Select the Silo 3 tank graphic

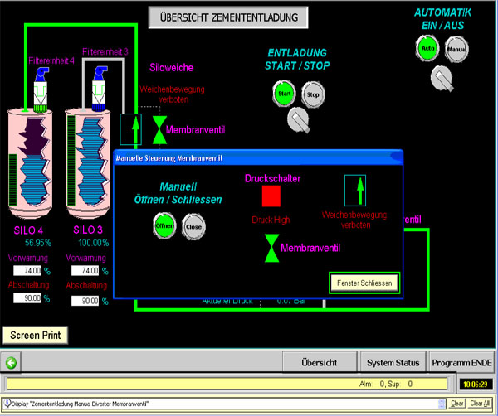(x=88, y=163)
